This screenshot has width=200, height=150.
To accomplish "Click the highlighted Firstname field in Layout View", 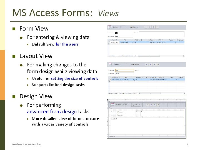I will point(125,70).
